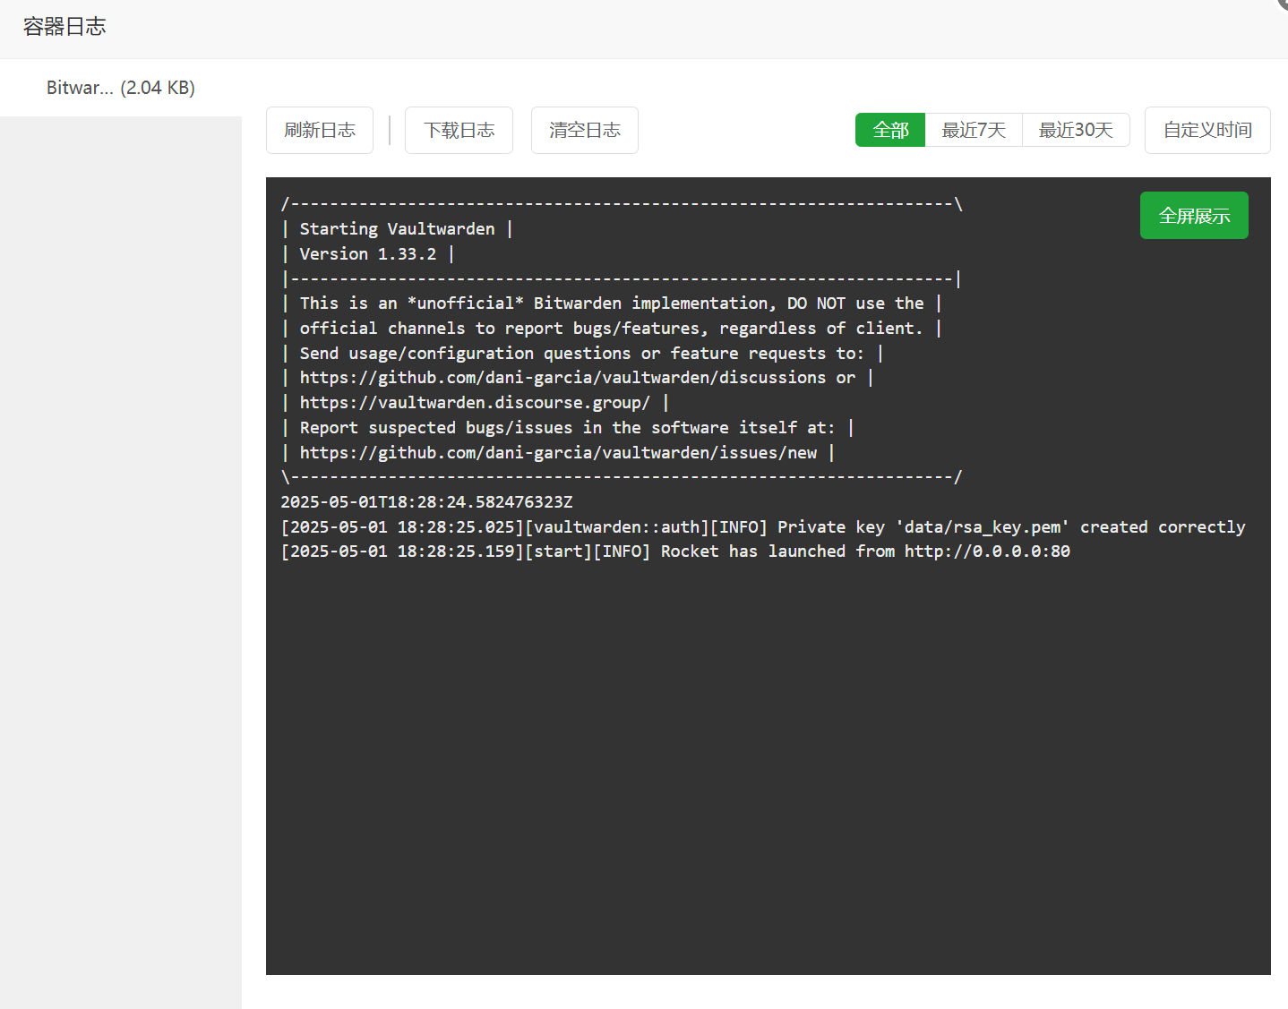The width and height of the screenshot is (1288, 1009).
Task: Switch to the 最近30天 filter
Action: point(1076,130)
